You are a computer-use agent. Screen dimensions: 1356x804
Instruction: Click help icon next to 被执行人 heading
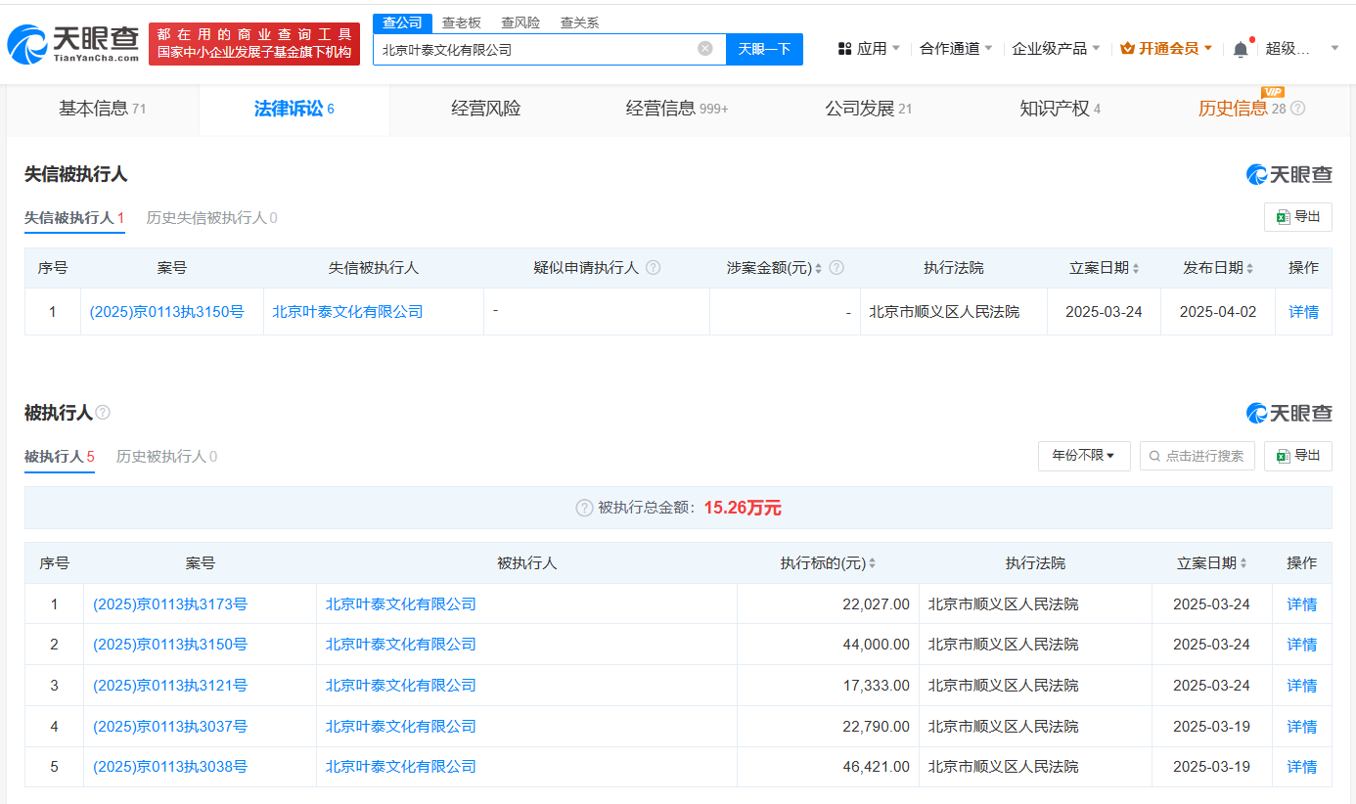point(103,413)
